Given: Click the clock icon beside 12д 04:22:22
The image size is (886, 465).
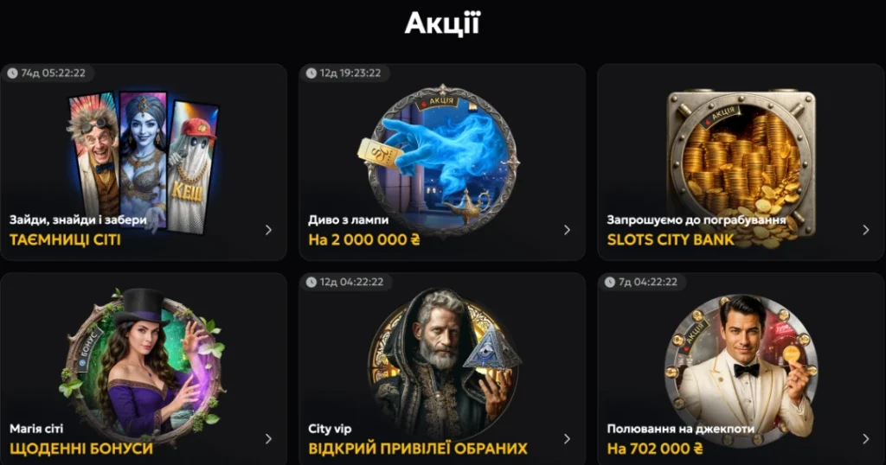Looking at the screenshot, I should coord(311,282).
